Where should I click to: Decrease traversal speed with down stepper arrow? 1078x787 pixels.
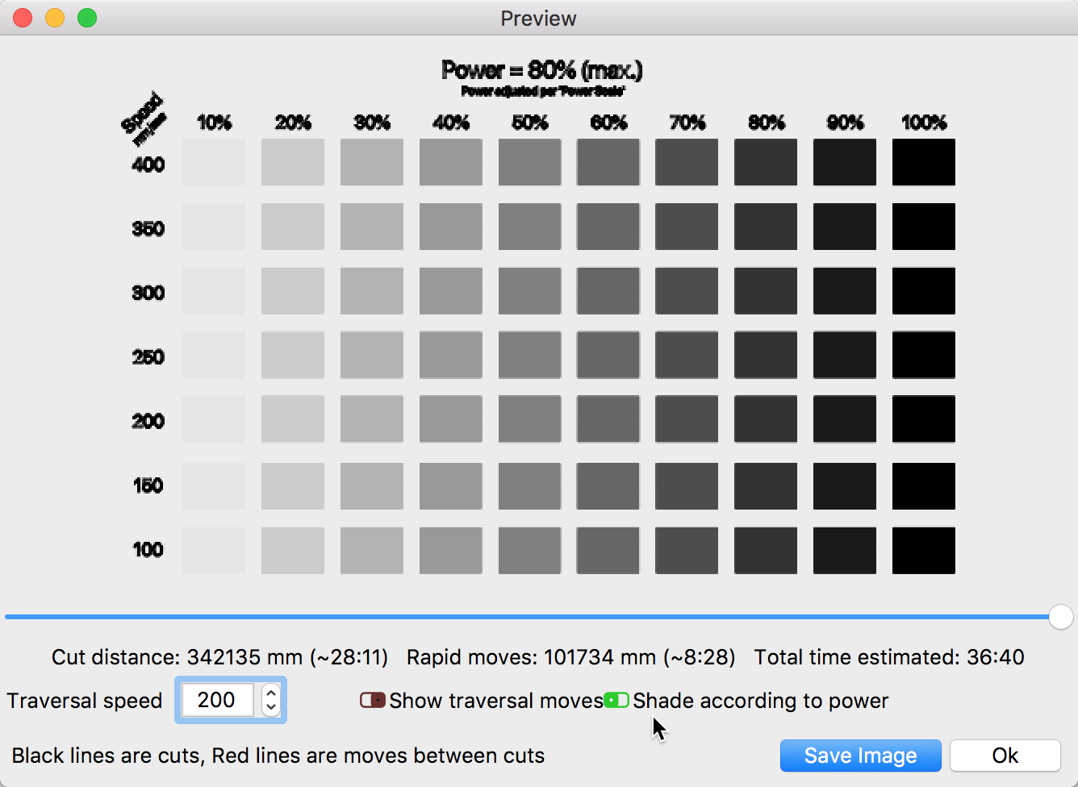click(x=271, y=707)
